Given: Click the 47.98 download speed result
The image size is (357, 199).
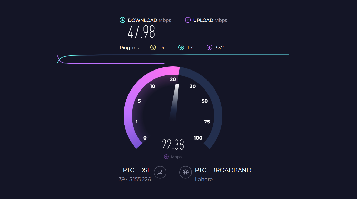Looking at the screenshot, I should (x=142, y=32).
